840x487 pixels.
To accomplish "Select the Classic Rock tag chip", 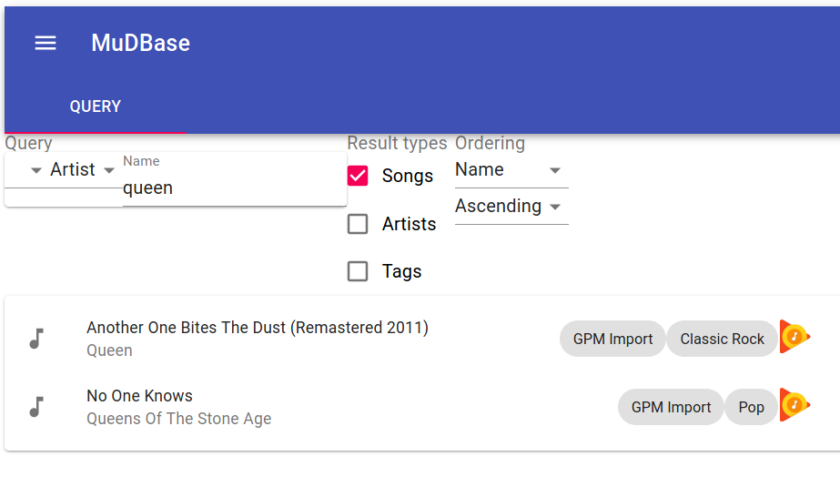I will (722, 340).
